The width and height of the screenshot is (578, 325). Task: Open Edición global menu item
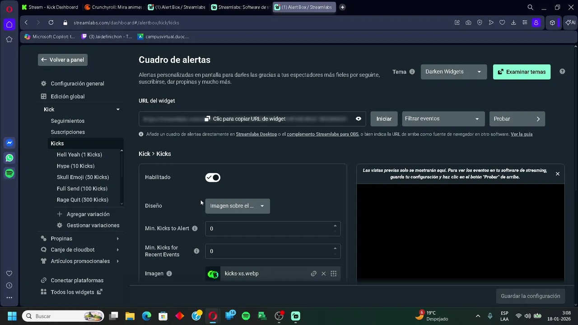[x=68, y=97]
